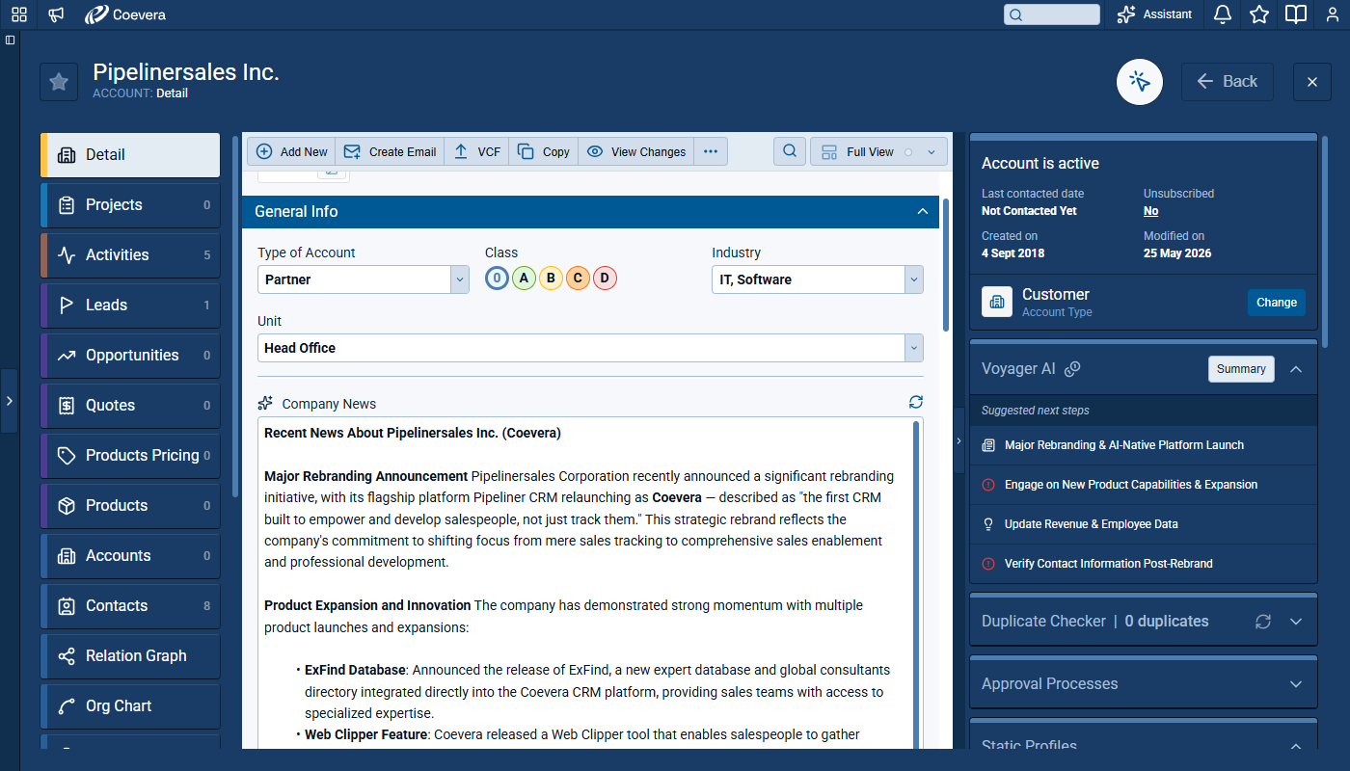
Task: Click the Unsubscribed No link
Action: coord(1151,211)
